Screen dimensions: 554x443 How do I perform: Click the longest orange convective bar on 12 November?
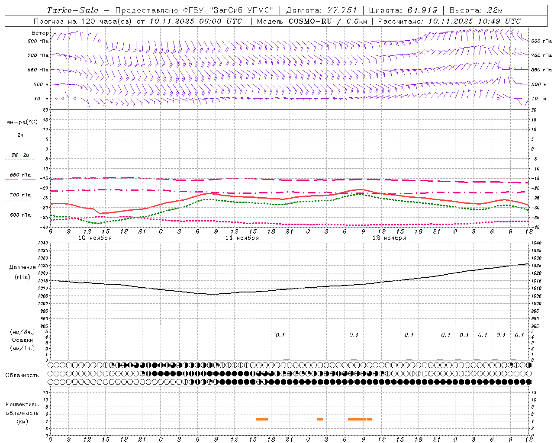click(360, 419)
